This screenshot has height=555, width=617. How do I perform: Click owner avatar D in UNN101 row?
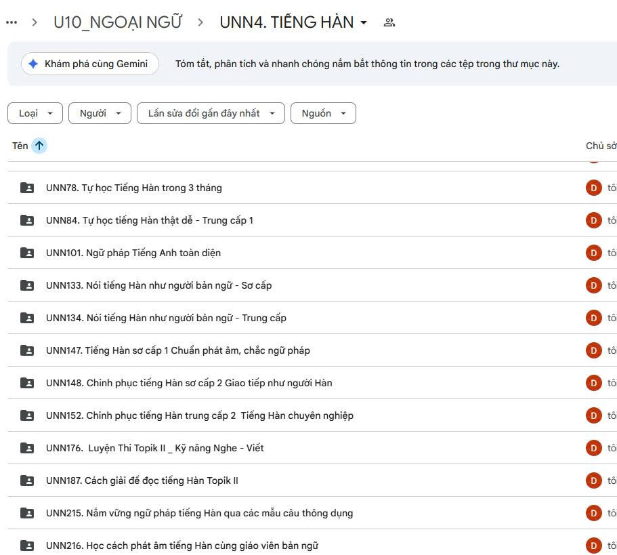pos(594,253)
